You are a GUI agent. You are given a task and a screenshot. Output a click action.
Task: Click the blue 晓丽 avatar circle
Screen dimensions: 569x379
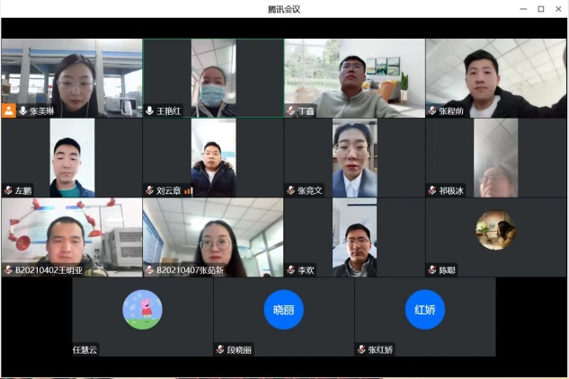(283, 310)
